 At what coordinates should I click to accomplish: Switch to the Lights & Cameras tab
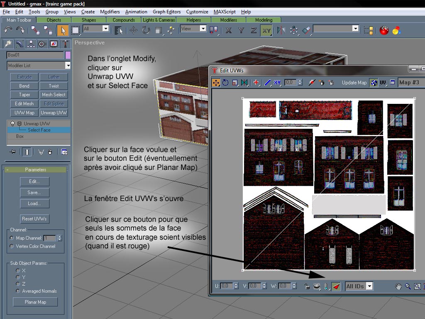(159, 20)
